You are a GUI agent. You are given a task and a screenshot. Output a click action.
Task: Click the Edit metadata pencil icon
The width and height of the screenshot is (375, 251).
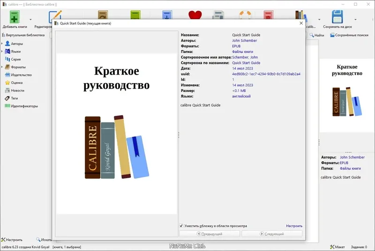point(55,15)
